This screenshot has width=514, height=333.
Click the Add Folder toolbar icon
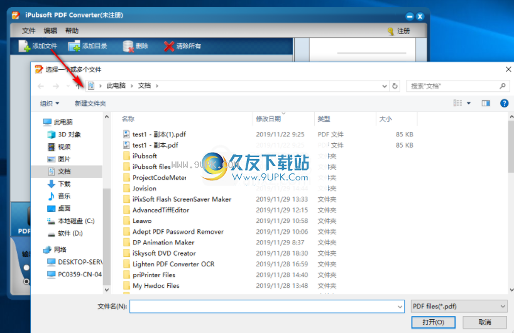point(74,46)
